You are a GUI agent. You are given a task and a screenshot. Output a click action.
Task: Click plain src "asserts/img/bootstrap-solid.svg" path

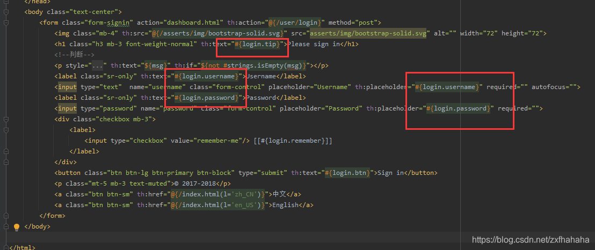[368, 33]
